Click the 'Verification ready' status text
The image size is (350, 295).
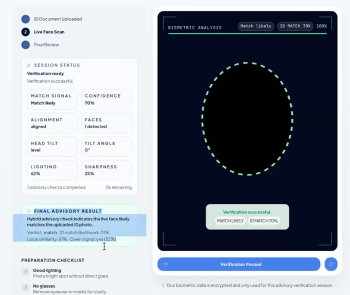pyautogui.click(x=45, y=74)
